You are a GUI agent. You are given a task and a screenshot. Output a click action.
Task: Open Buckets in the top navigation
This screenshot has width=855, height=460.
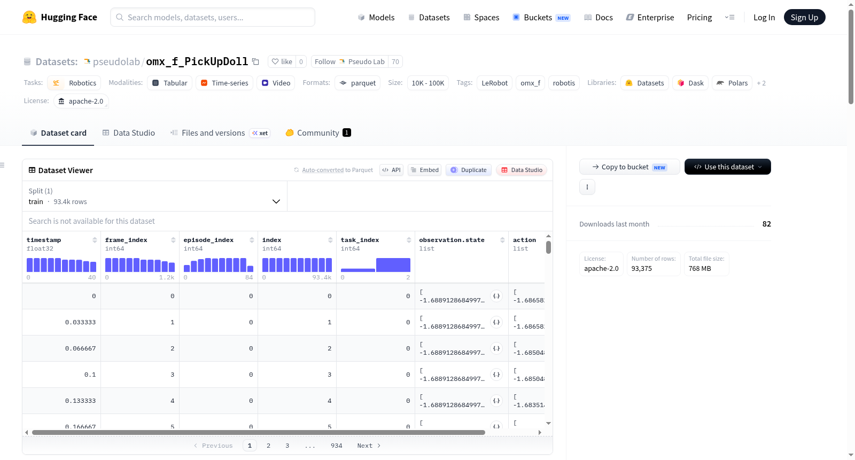pos(541,17)
